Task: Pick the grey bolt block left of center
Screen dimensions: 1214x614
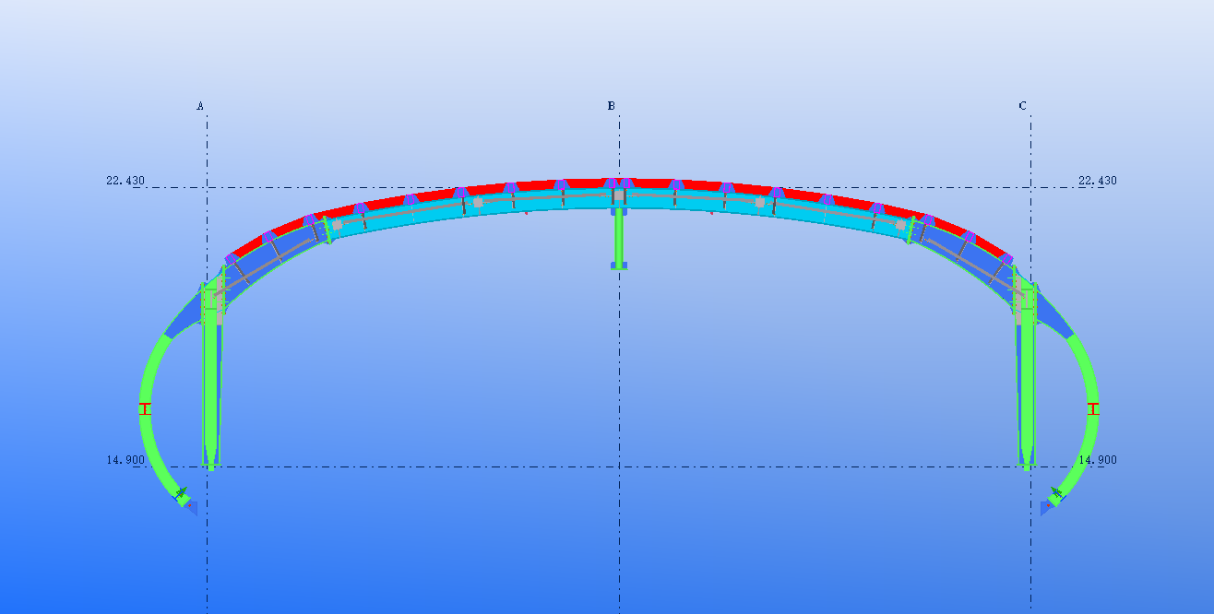Action: pos(478,202)
